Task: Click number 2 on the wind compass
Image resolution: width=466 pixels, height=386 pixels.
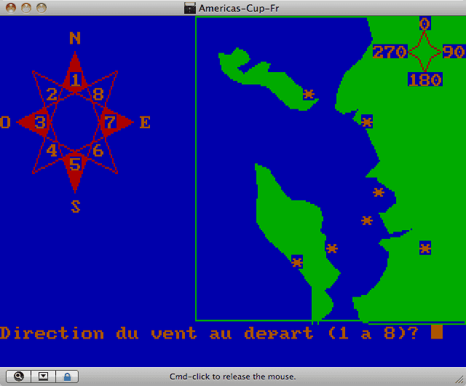Action: click(52, 95)
